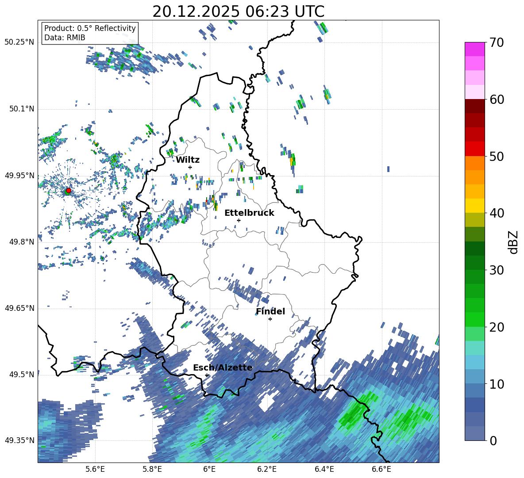Click the 5.8°E longitude label
The height and width of the screenshot is (478, 524).
point(152,469)
